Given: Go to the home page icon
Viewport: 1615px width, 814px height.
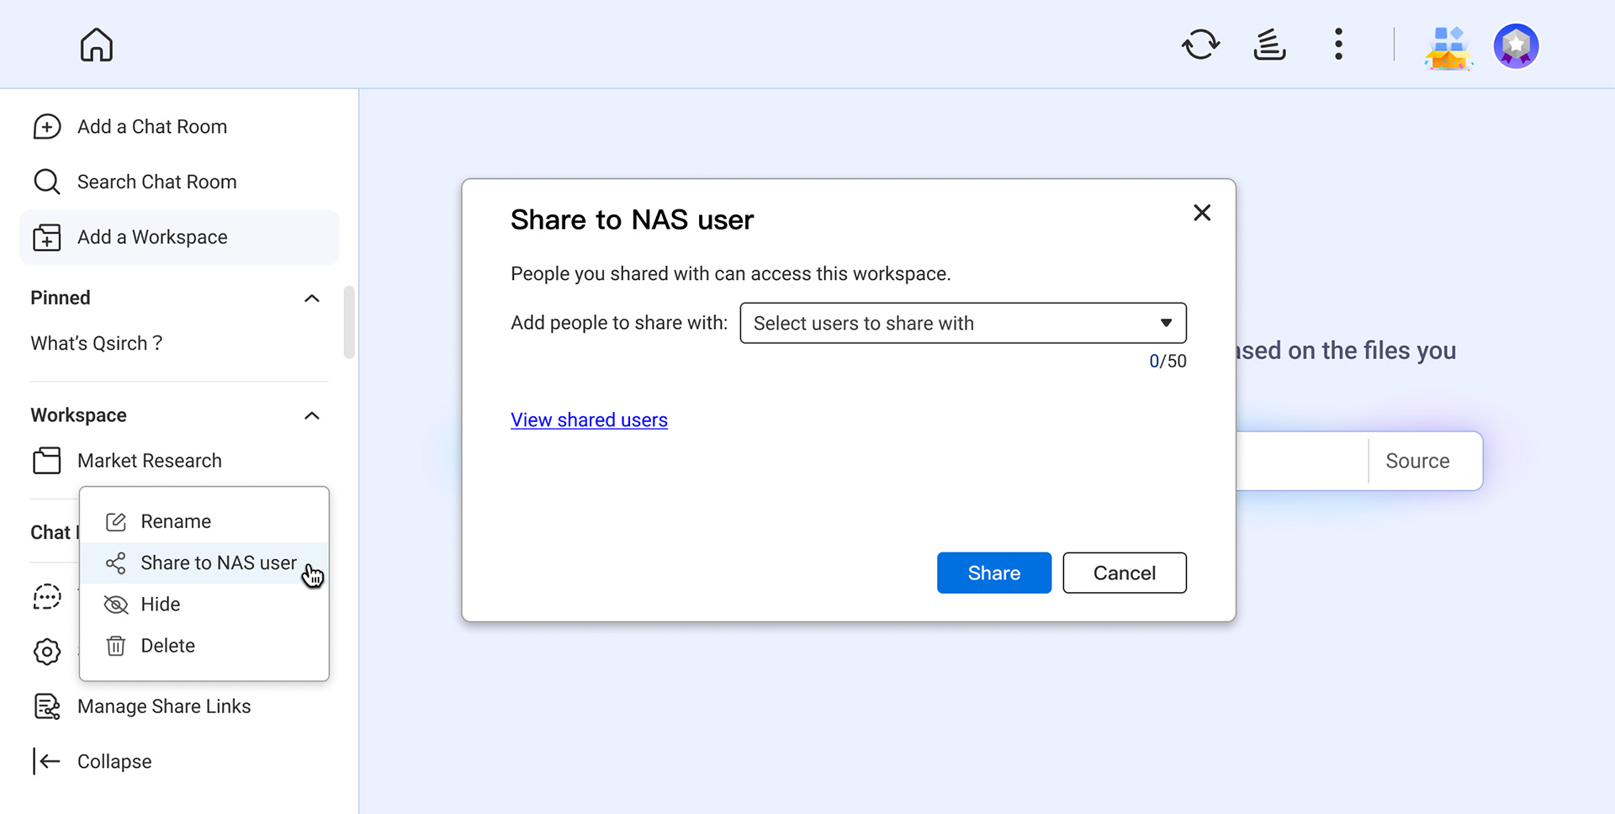Looking at the screenshot, I should pyautogui.click(x=96, y=45).
